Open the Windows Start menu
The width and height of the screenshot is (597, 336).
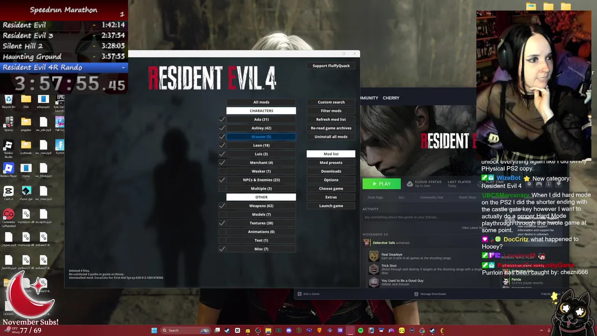(x=154, y=330)
